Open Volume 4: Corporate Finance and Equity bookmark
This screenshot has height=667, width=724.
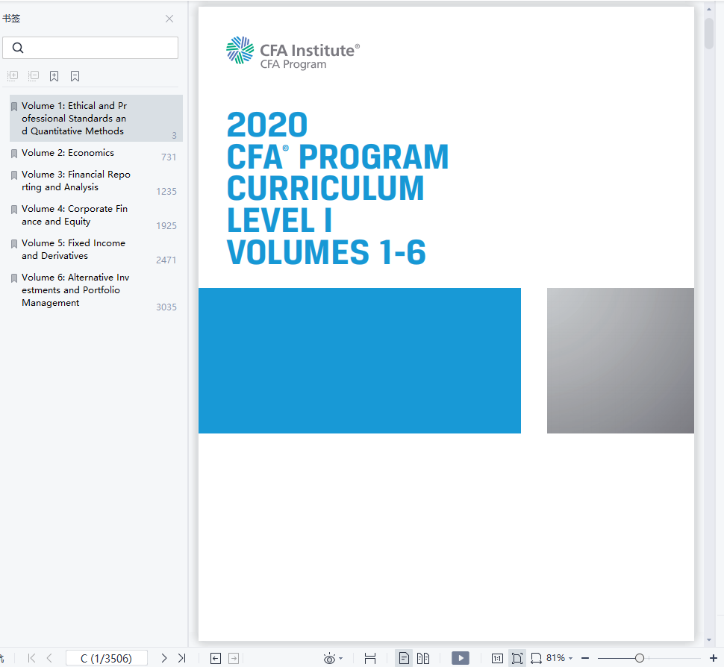click(96, 216)
